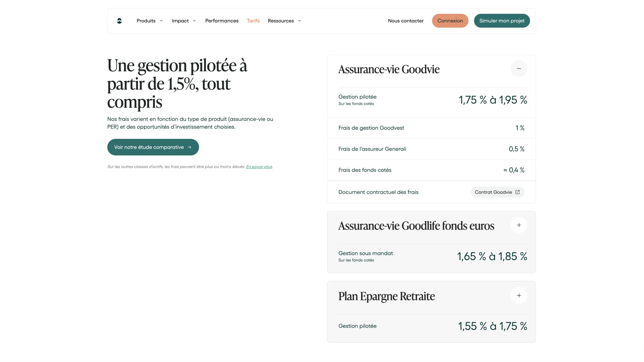Open the Impact dropdown menu

[180, 21]
